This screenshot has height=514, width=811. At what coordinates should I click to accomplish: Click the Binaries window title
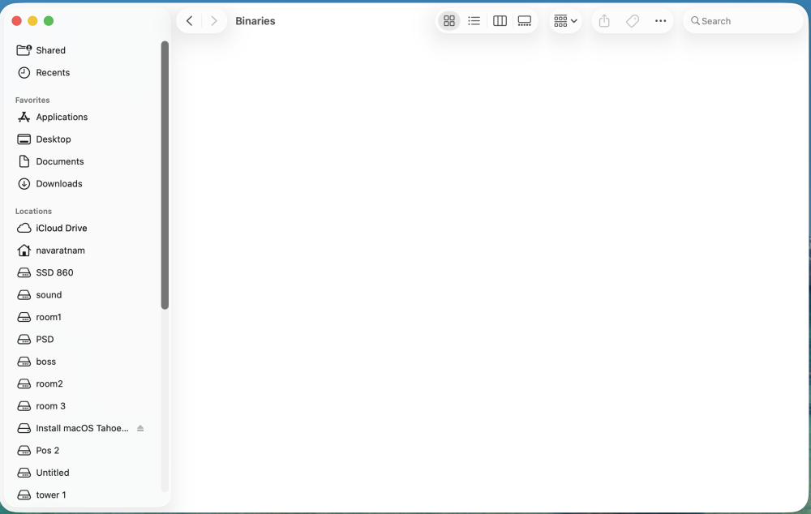[255, 21]
